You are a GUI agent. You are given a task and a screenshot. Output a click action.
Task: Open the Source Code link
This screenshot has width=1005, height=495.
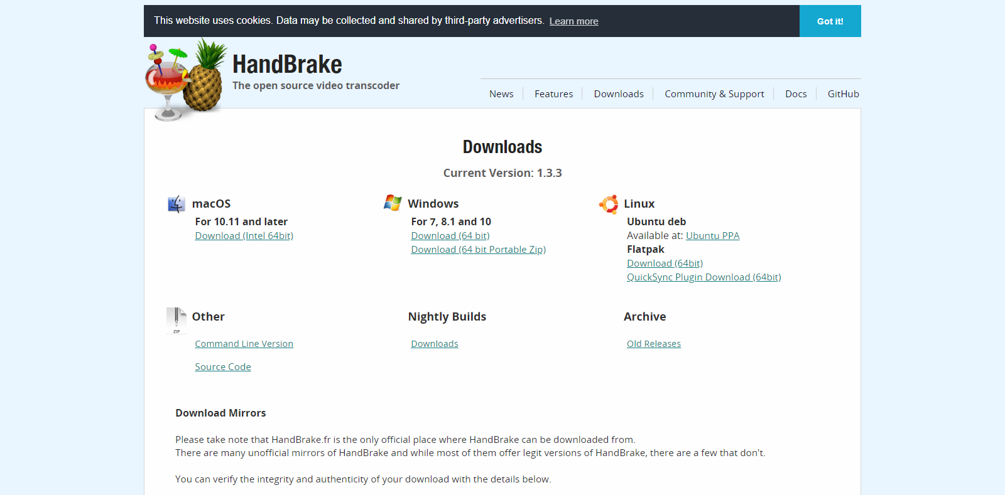pos(222,367)
